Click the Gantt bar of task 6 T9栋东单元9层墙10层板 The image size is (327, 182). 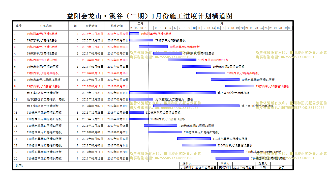(196, 66)
